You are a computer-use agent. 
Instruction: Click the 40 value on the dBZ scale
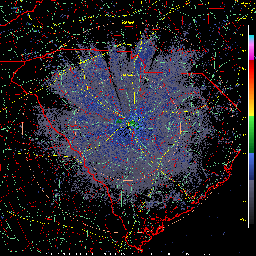(x=244, y=102)
